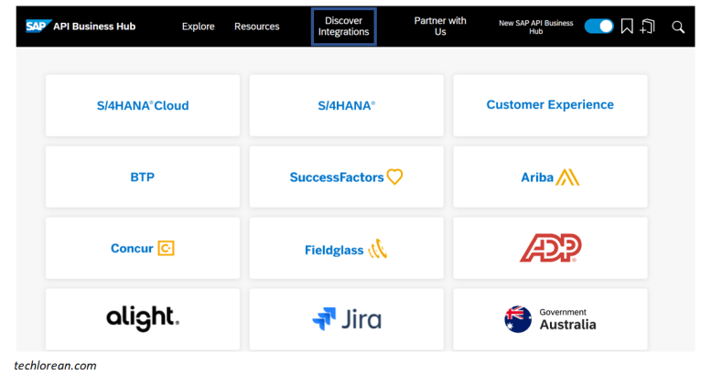Click the Ariba logo icon
701x375 pixels.
pos(567,177)
